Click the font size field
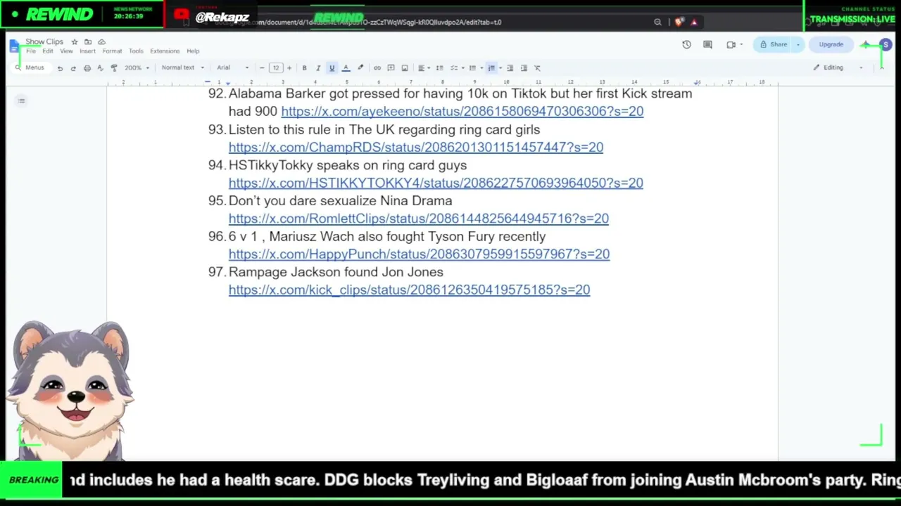901x506 pixels. click(276, 68)
